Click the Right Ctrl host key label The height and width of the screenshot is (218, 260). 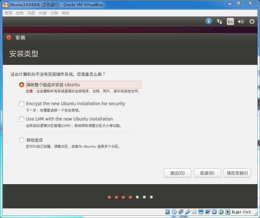(241, 212)
